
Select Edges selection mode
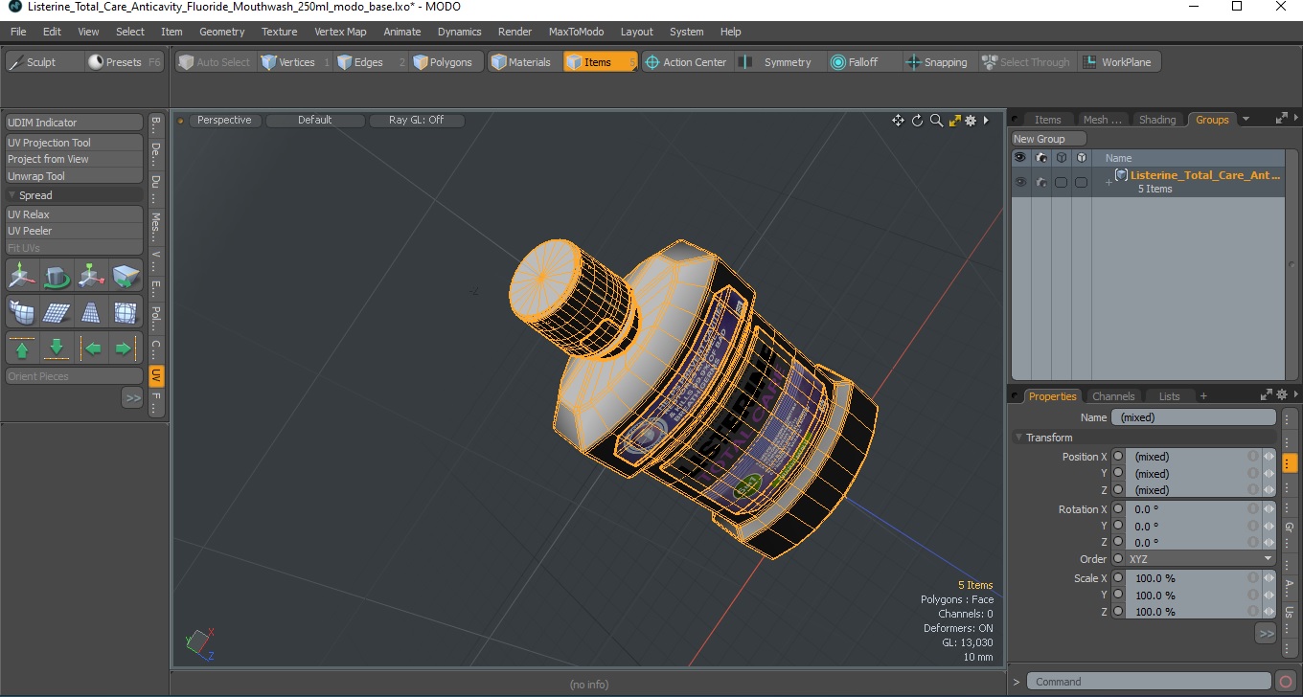coord(371,62)
